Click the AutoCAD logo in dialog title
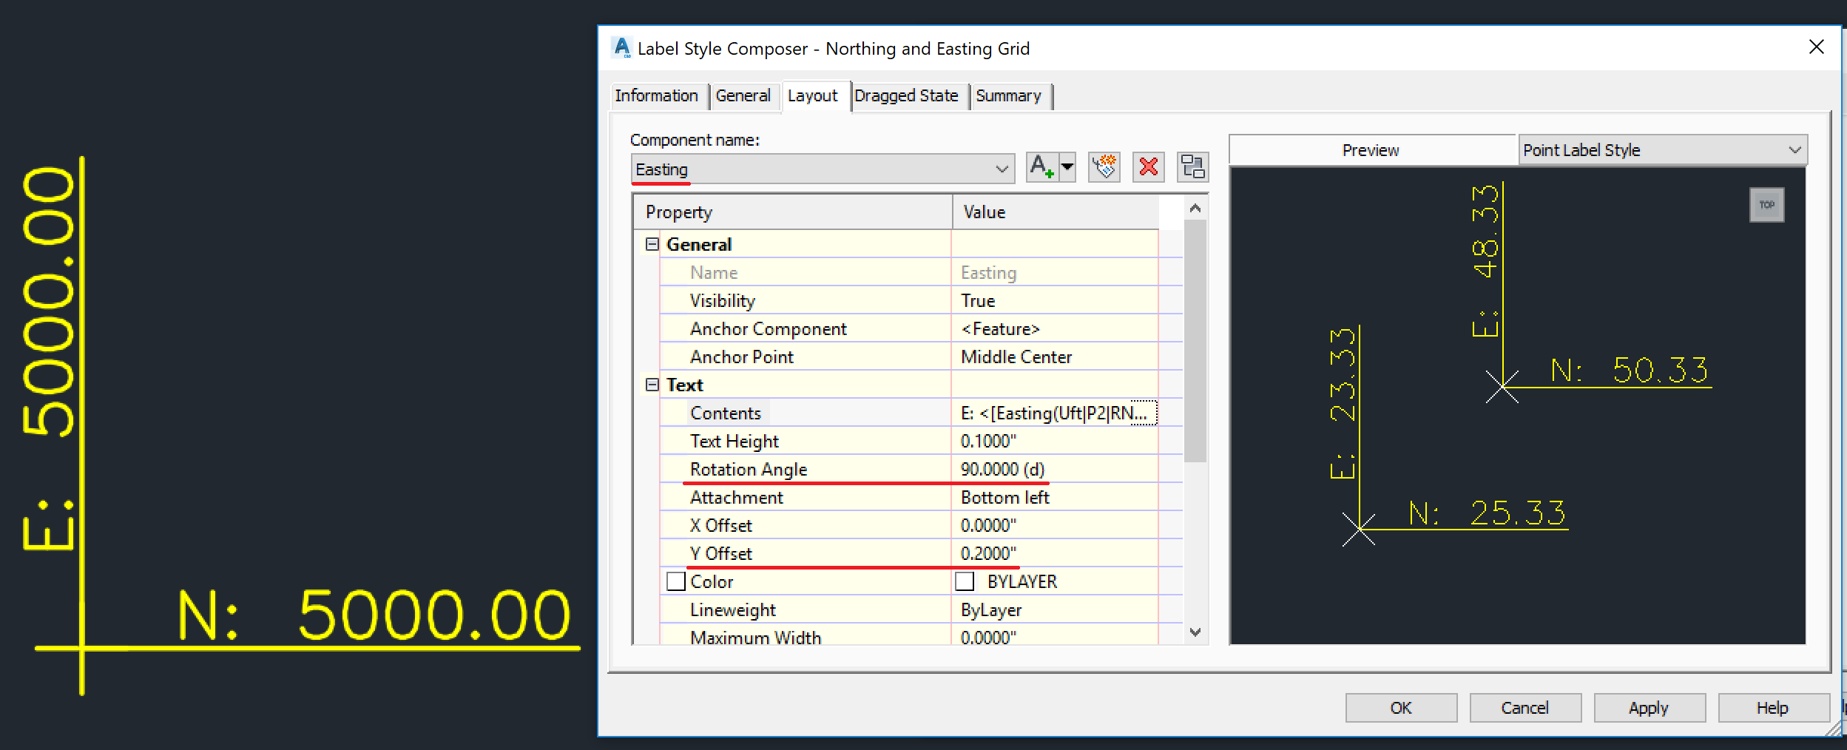This screenshot has width=1847, height=750. point(622,48)
